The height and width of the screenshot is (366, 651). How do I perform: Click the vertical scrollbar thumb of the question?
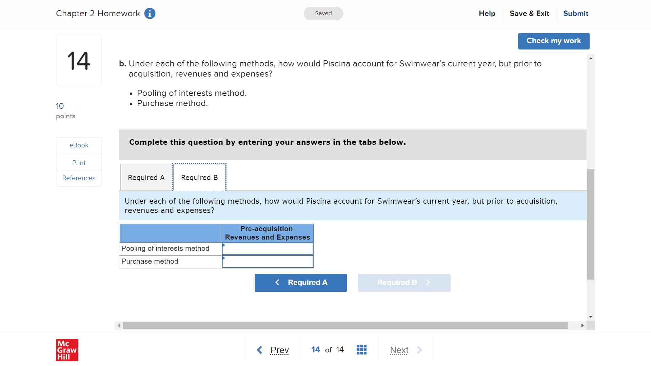pos(591,224)
